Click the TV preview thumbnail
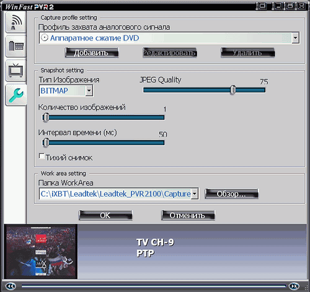Image resolution: width=310 pixels, height=292 pixels. tap(41, 252)
